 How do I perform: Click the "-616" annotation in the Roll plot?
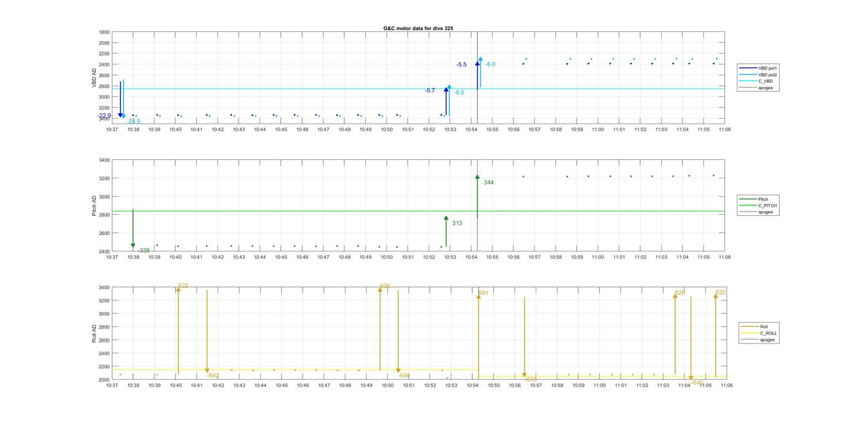(x=531, y=379)
